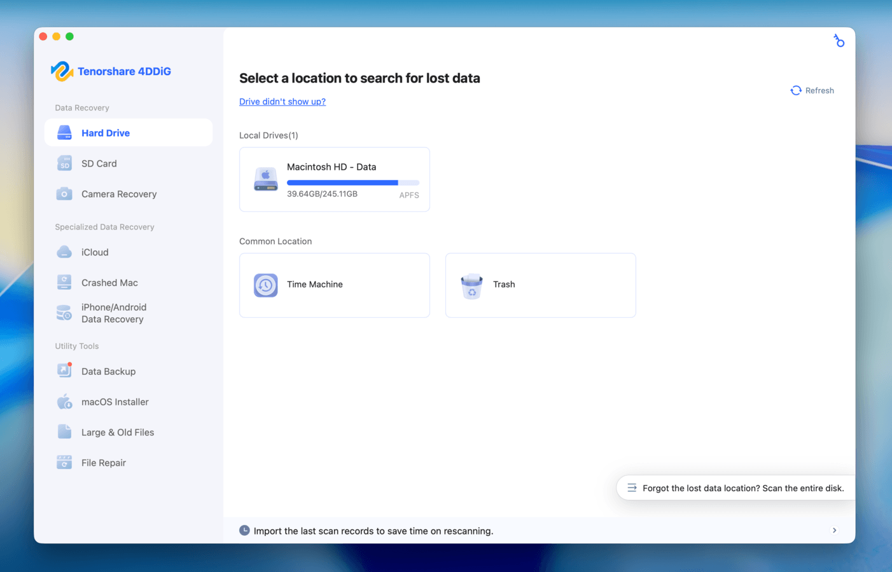Switch to Time Machine location
This screenshot has width=892, height=572.
tap(334, 285)
